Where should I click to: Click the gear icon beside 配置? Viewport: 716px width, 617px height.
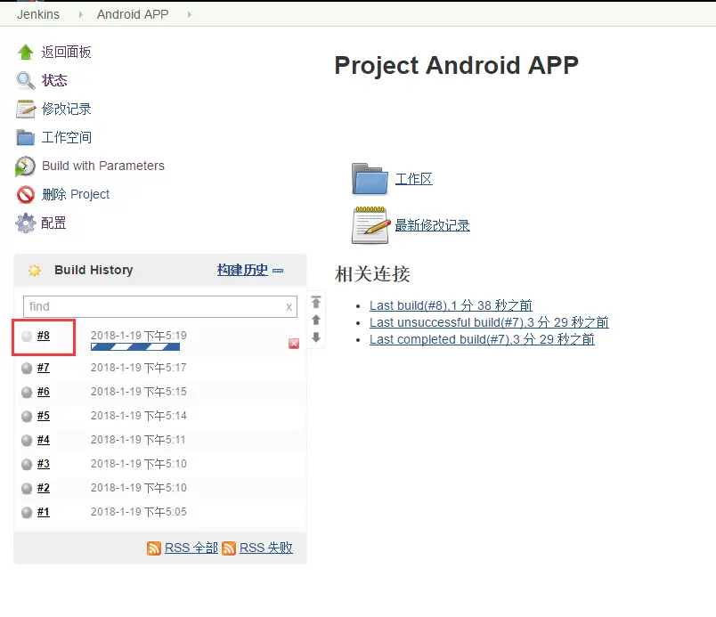pyautogui.click(x=26, y=223)
